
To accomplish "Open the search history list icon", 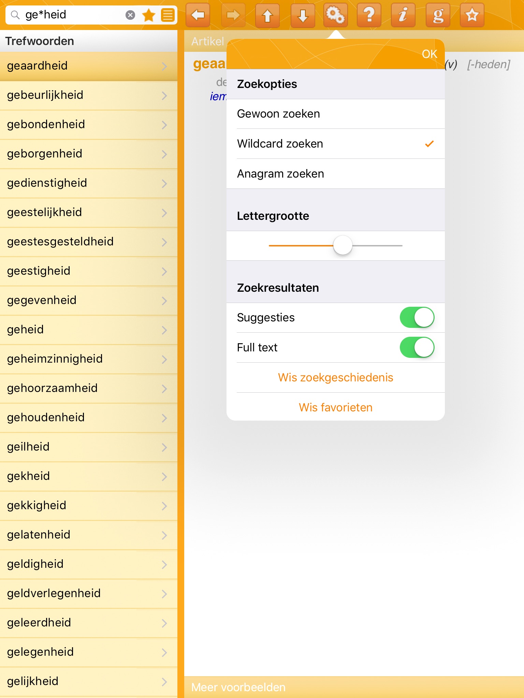I will point(168,15).
